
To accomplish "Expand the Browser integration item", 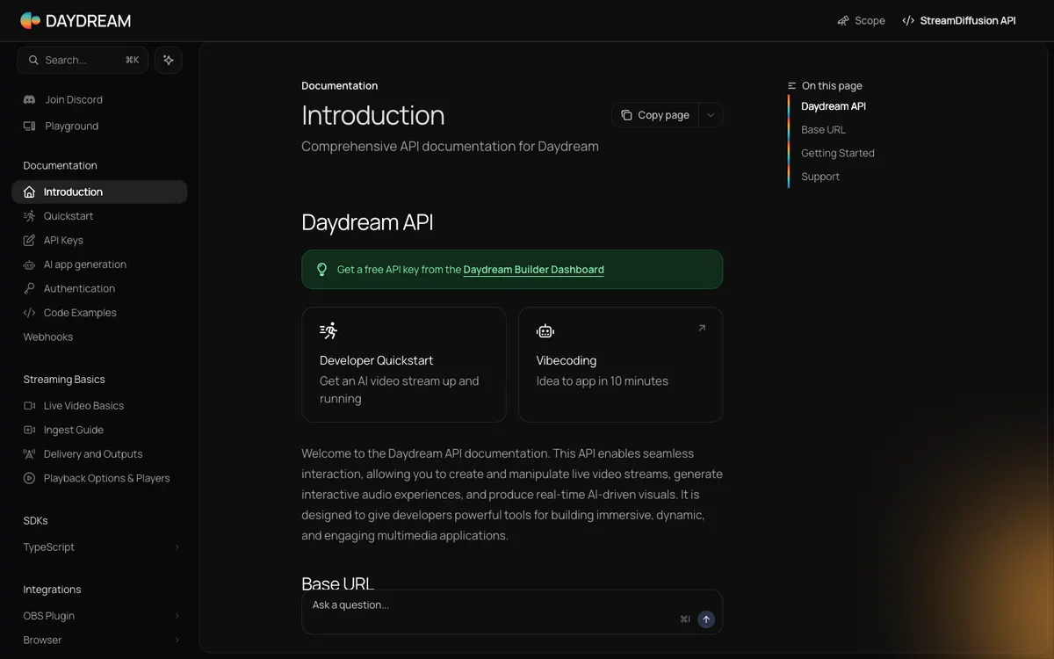I will (99, 640).
